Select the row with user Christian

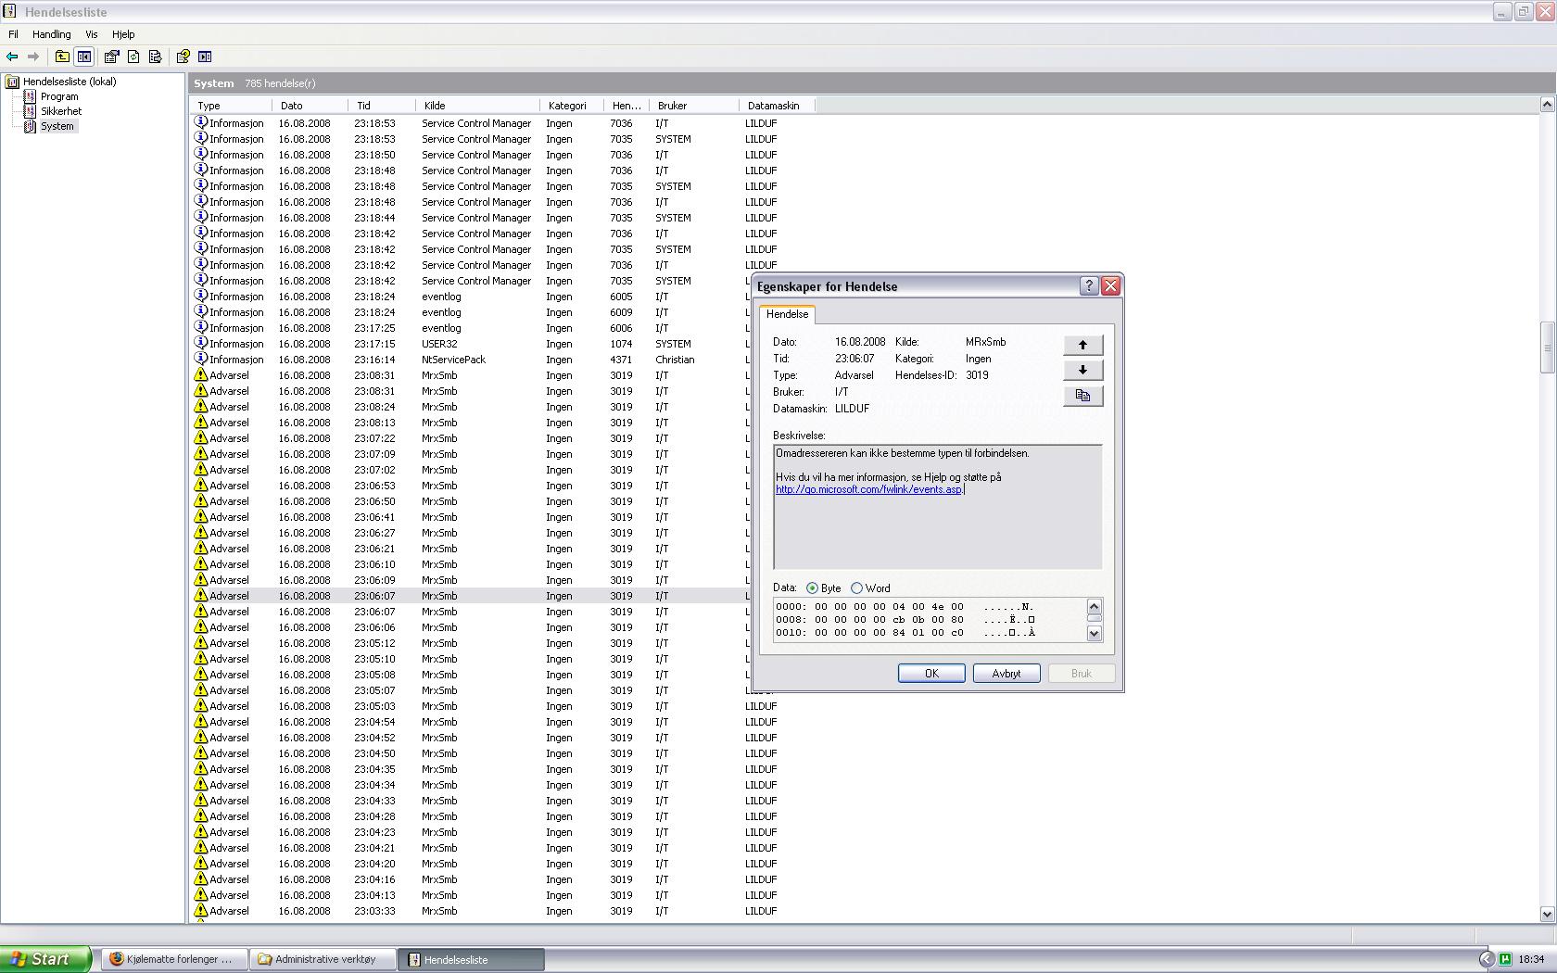pyautogui.click(x=469, y=360)
